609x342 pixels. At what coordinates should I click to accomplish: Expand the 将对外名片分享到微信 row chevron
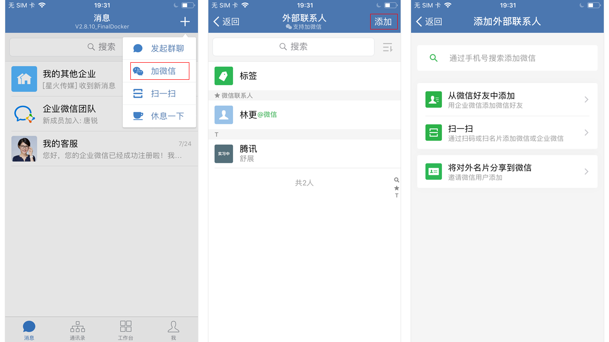[586, 171]
